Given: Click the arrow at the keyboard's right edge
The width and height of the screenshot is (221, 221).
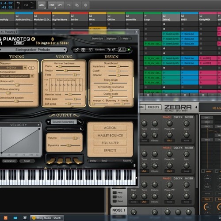Looking at the screenshot, I should (137, 178).
